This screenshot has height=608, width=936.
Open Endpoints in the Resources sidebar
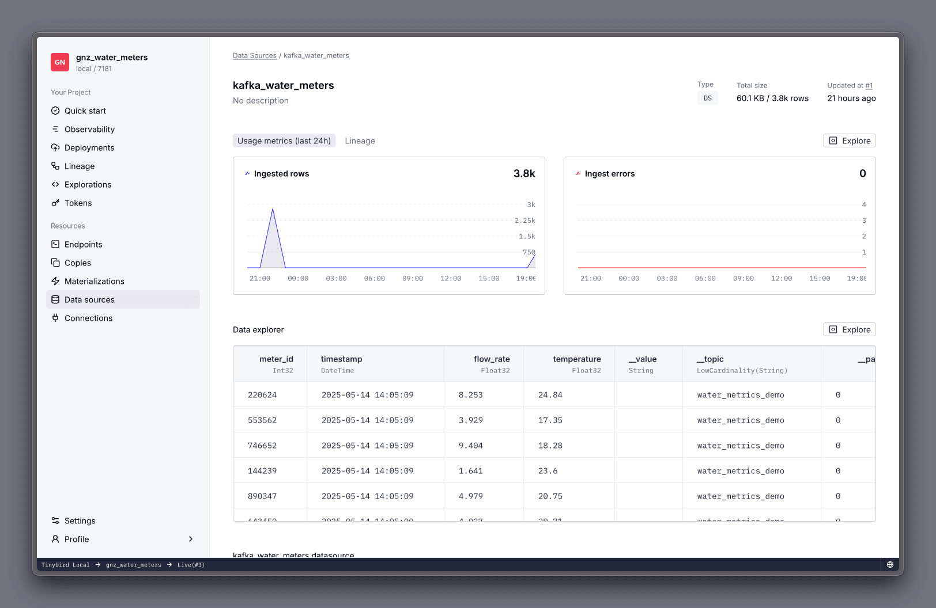point(83,244)
